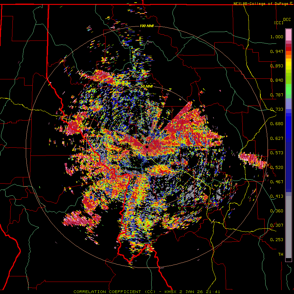Viewport: 294px width, 294px height.
Task: Click the TH threshold label
Action: 281,254
